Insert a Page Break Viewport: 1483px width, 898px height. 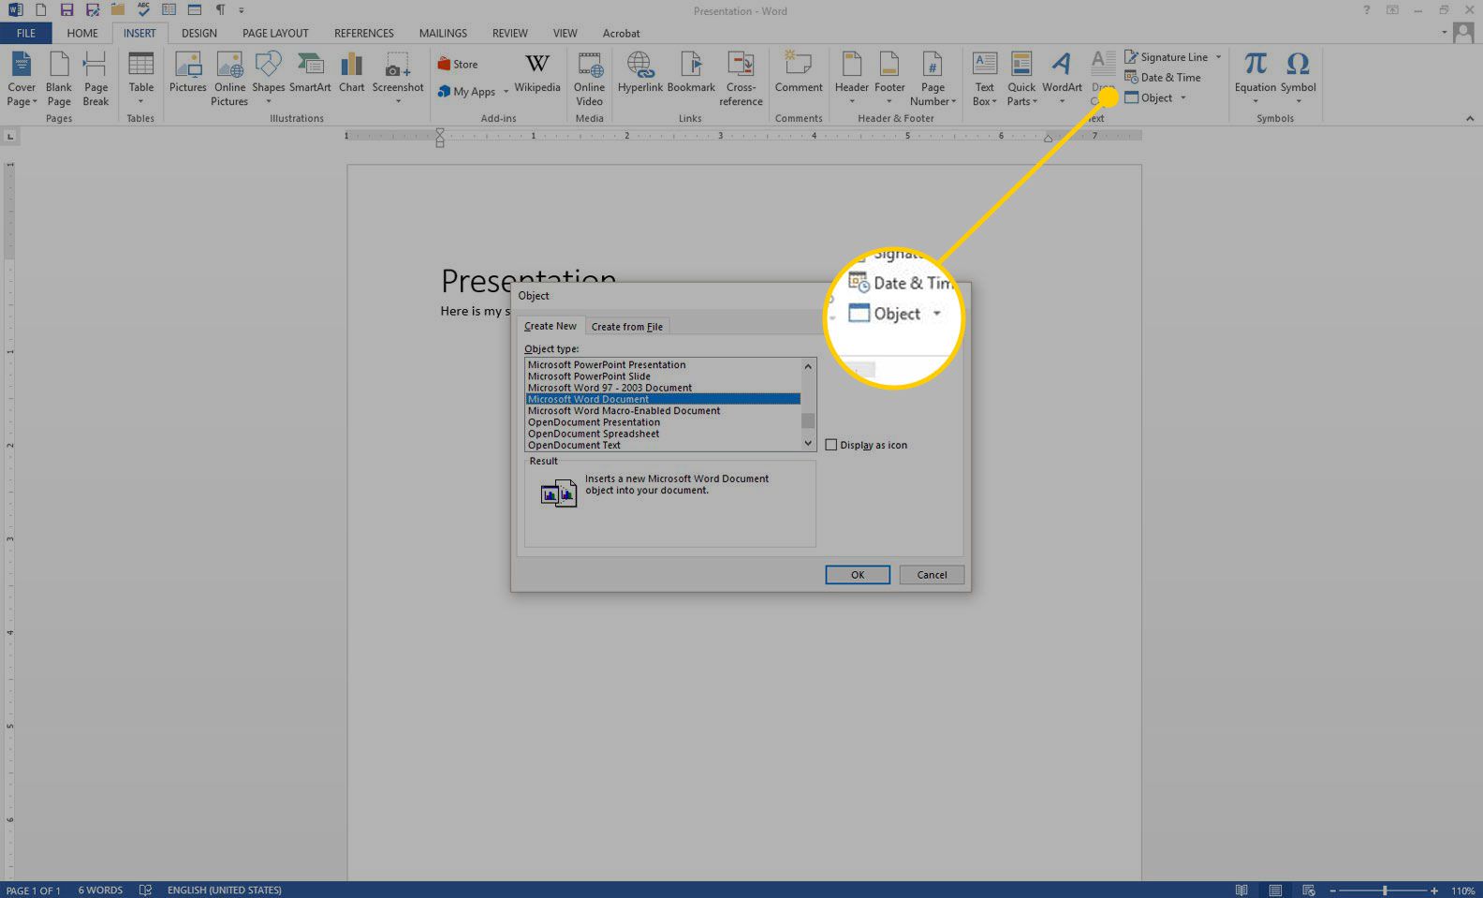click(95, 79)
